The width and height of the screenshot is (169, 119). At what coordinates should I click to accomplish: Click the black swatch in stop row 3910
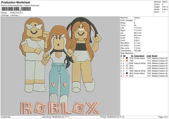click(x=127, y=73)
